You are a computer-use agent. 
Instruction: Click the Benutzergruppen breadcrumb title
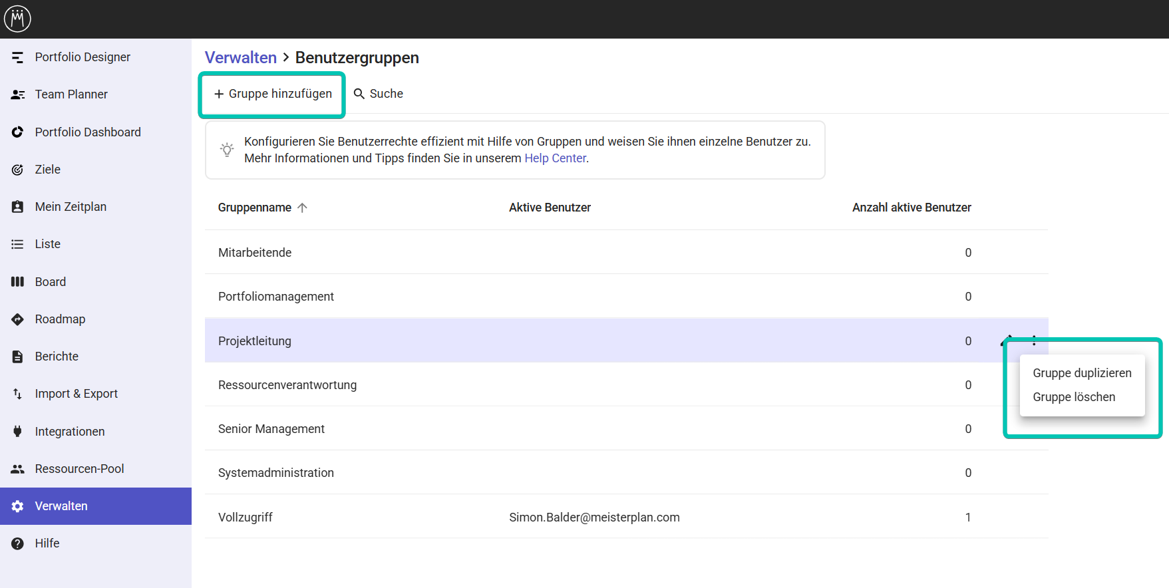tap(357, 58)
